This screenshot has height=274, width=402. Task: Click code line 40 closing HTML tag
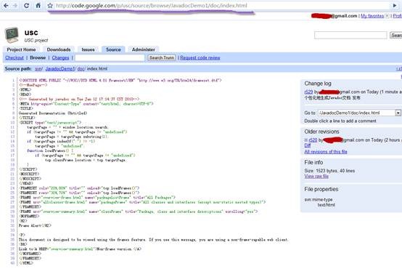click(x=26, y=263)
